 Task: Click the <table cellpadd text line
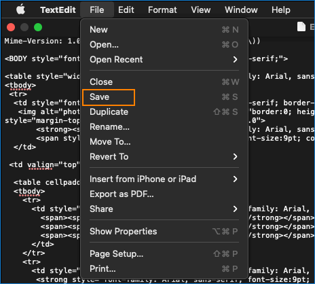click(x=47, y=183)
